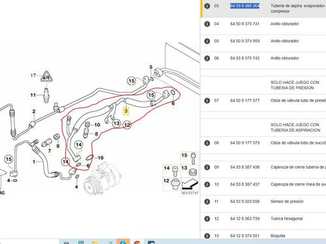Click the info icon for part 11
The width and height of the screenshot is (326, 244).
tap(207, 202)
